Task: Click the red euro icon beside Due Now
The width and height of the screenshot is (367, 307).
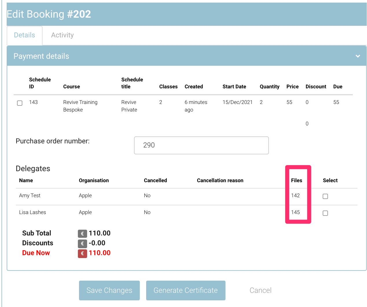Action: coord(82,253)
